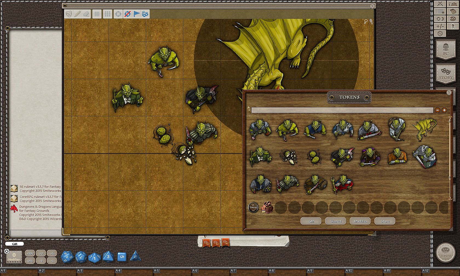Toggle the +2 modifier button
This screenshot has width=460, height=276.
coord(41,254)
